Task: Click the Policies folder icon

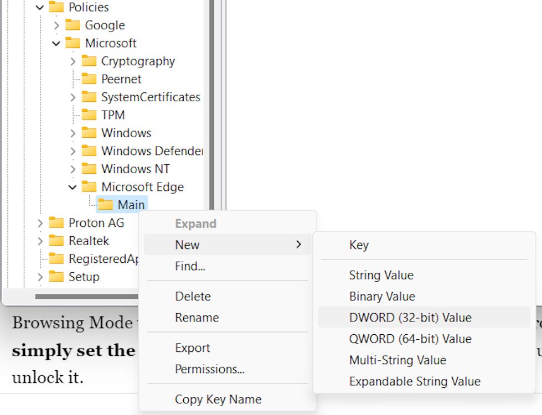Action: tap(56, 7)
